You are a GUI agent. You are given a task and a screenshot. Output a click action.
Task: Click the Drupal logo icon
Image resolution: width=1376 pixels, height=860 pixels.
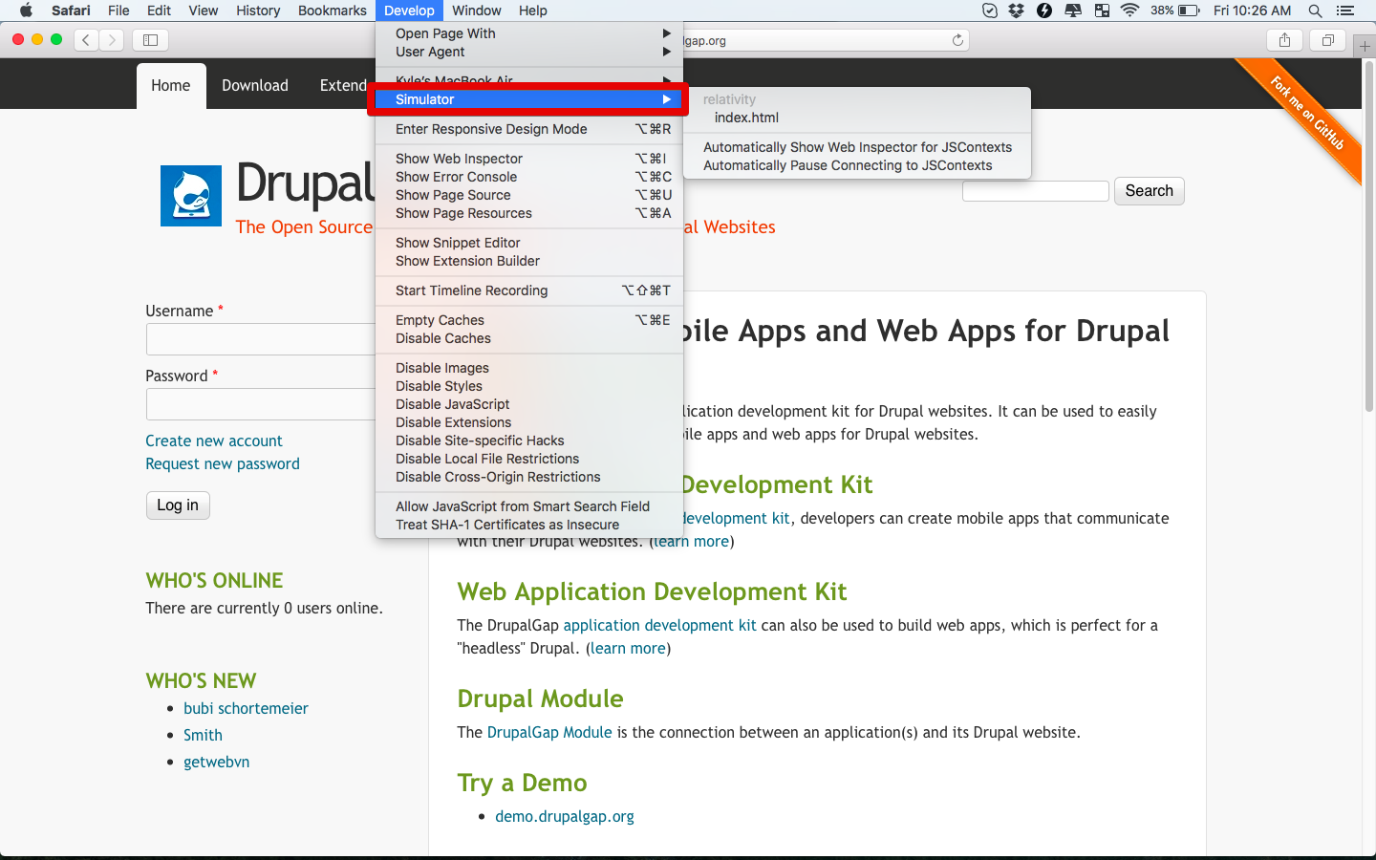click(x=191, y=196)
